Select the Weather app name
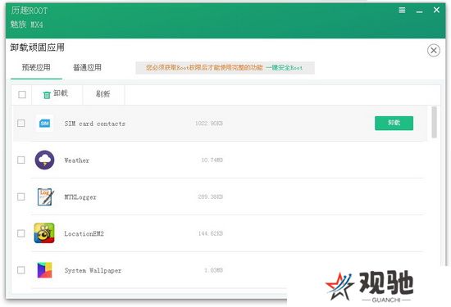451x307 pixels. click(x=77, y=160)
